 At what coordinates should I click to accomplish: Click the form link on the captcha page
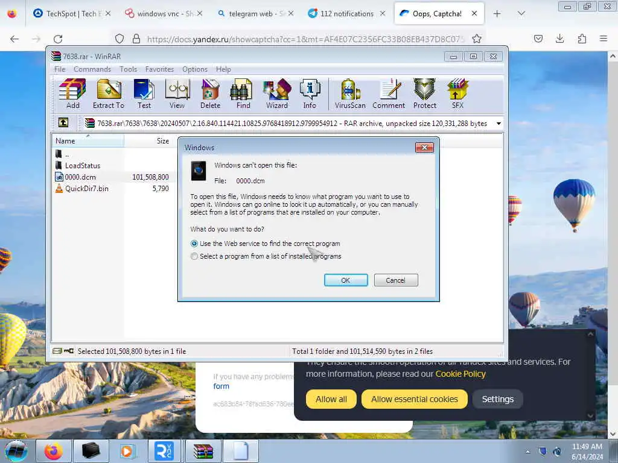click(x=221, y=386)
